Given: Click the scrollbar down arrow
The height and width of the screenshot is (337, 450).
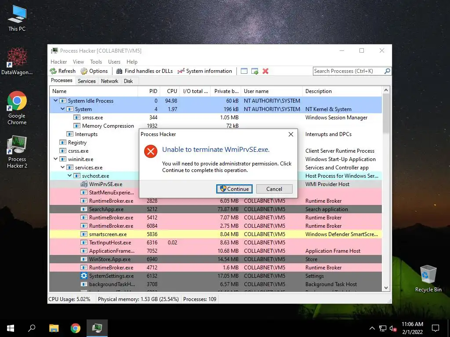Looking at the screenshot, I should [386, 288].
